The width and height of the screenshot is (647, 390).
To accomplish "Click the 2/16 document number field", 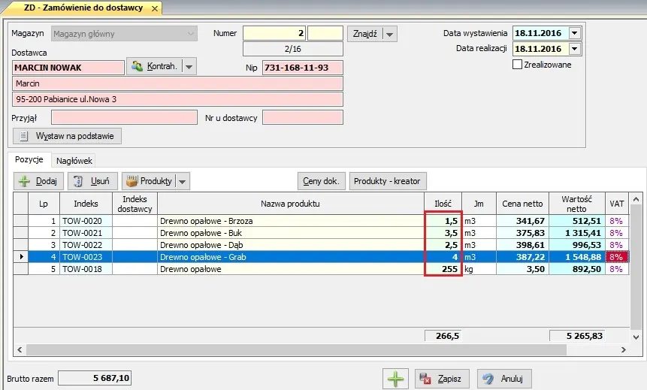I will (293, 49).
